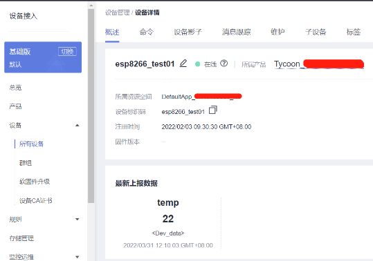
Task: Open 总览 in the sidebar
Action: pyautogui.click(x=15, y=88)
